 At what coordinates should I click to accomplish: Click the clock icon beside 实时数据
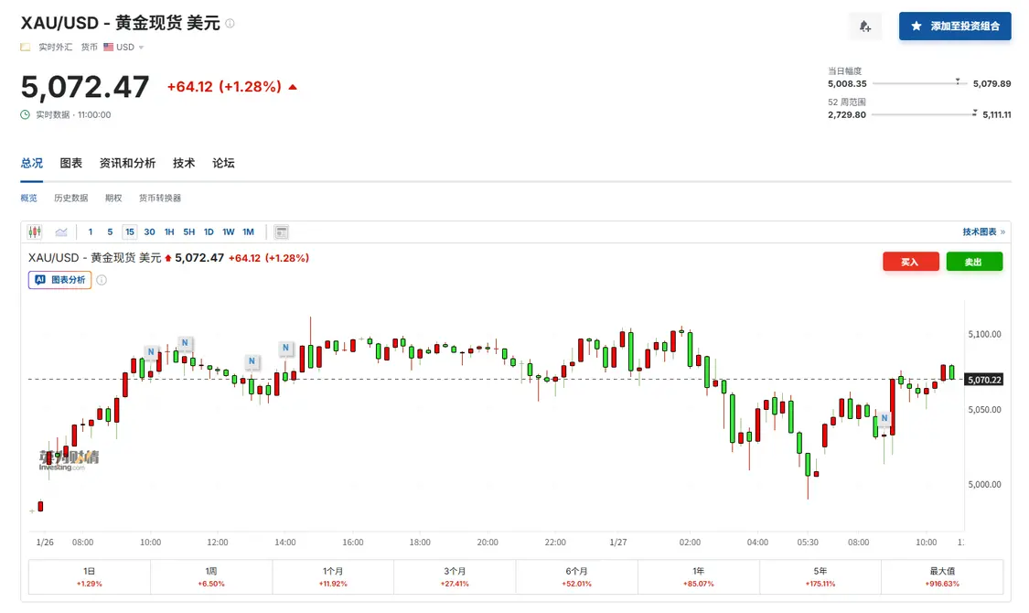point(26,114)
